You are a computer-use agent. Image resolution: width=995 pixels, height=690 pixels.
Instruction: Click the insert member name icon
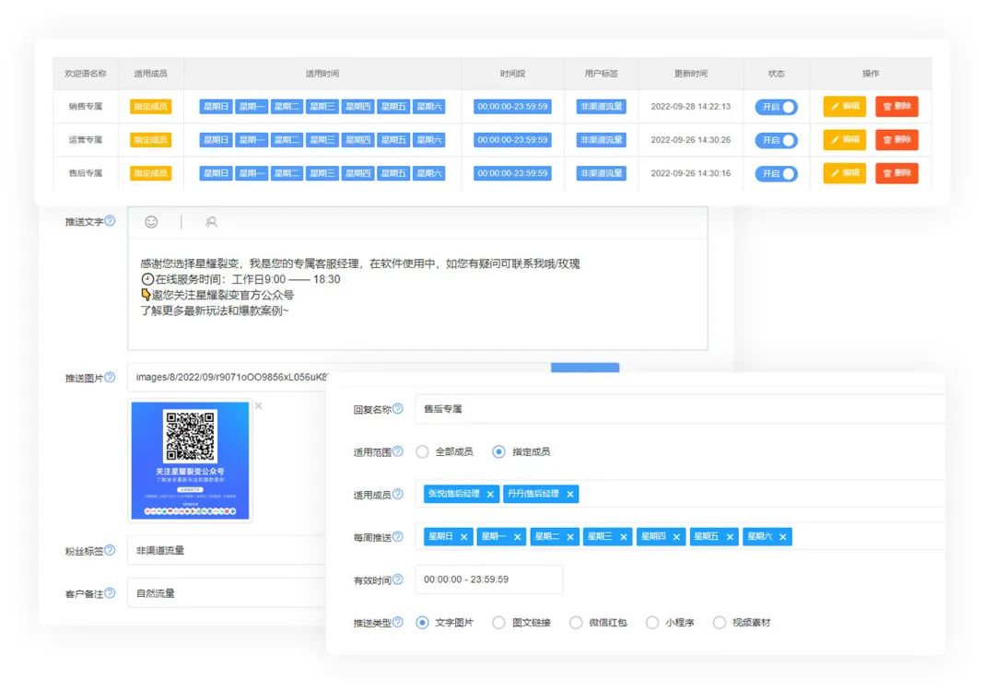[211, 222]
